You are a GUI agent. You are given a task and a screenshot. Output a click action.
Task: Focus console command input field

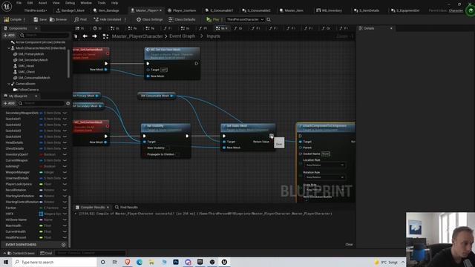point(91,253)
